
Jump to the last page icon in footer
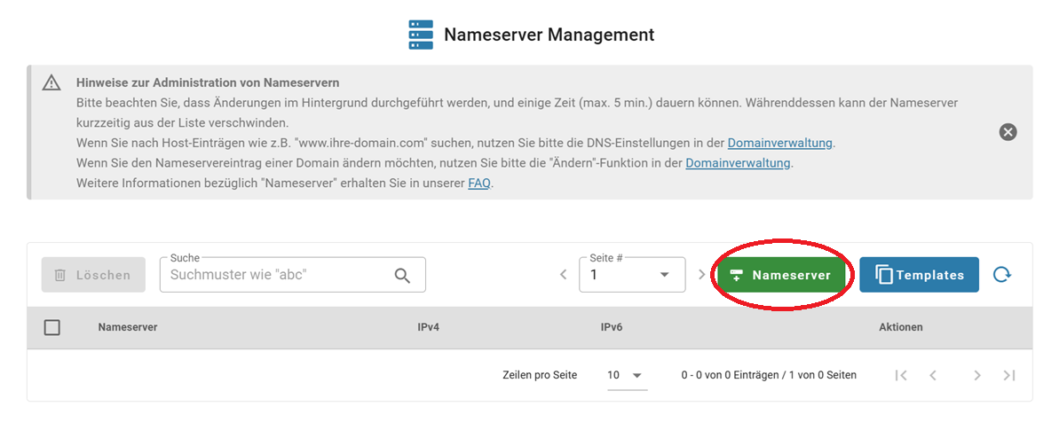click(x=1008, y=375)
